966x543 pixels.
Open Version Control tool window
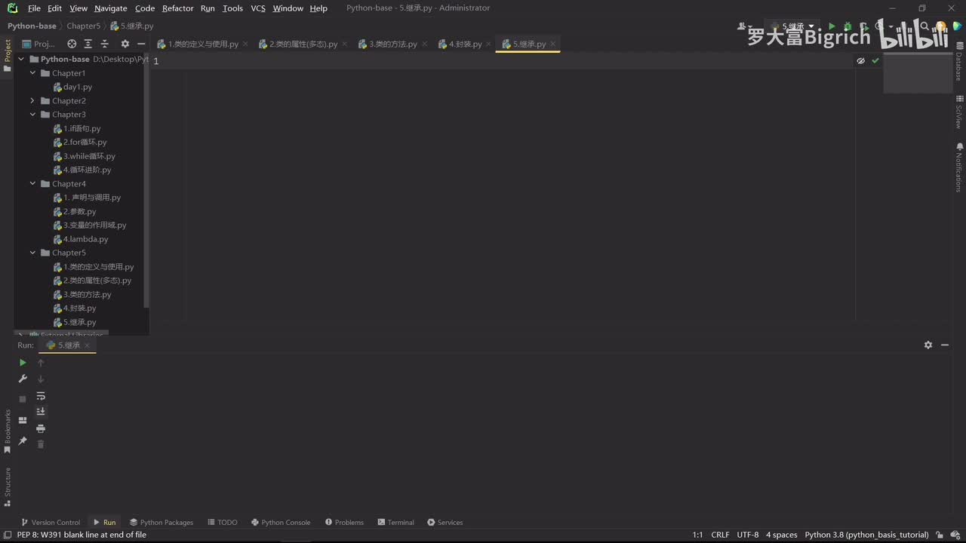pyautogui.click(x=50, y=522)
